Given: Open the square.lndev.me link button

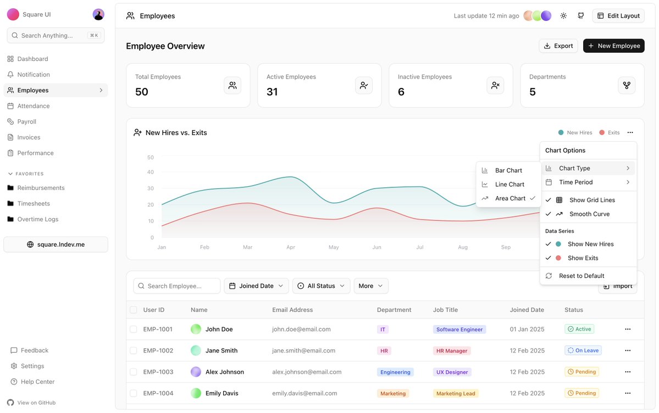Looking at the screenshot, I should pos(56,244).
